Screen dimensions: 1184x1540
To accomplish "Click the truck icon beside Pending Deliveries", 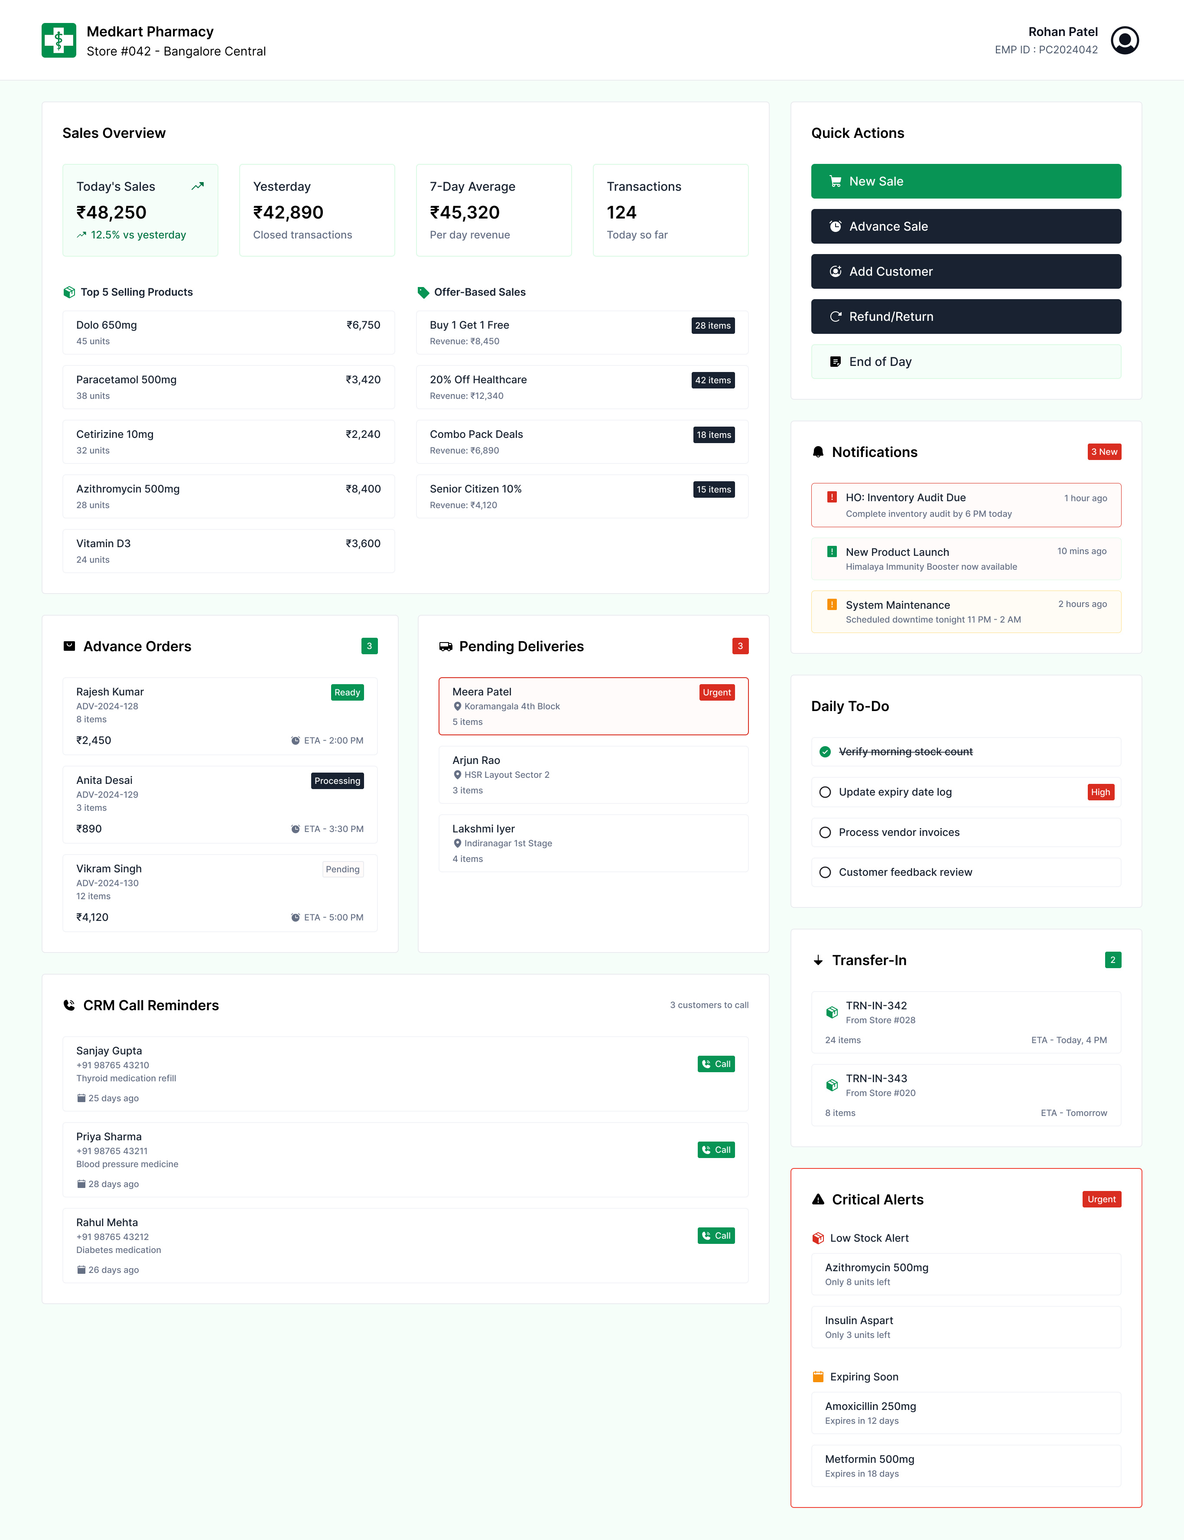I will point(446,646).
